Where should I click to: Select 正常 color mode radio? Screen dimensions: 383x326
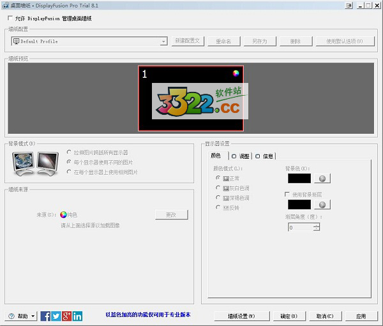[218, 178]
